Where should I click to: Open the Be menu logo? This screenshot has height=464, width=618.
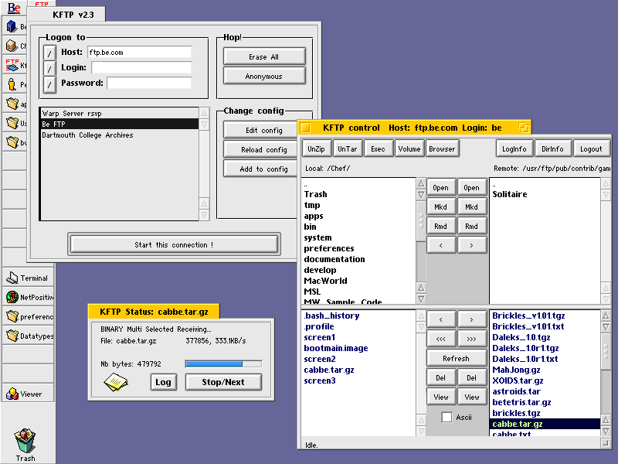14,8
